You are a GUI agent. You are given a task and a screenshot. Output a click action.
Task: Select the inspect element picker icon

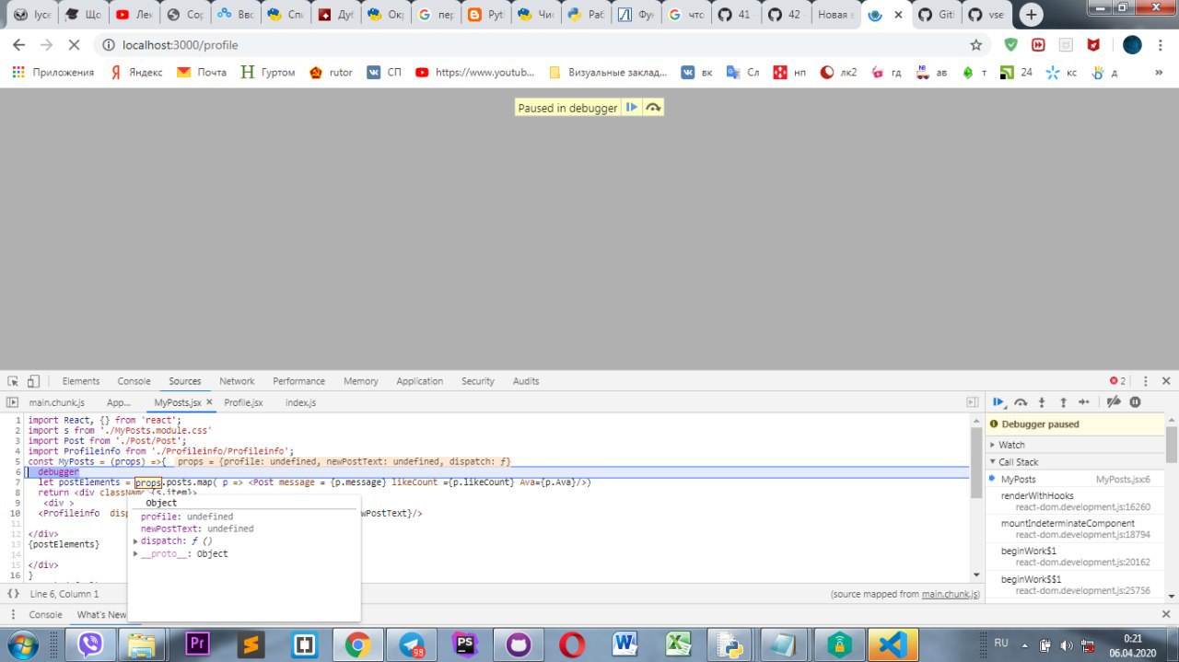point(13,381)
